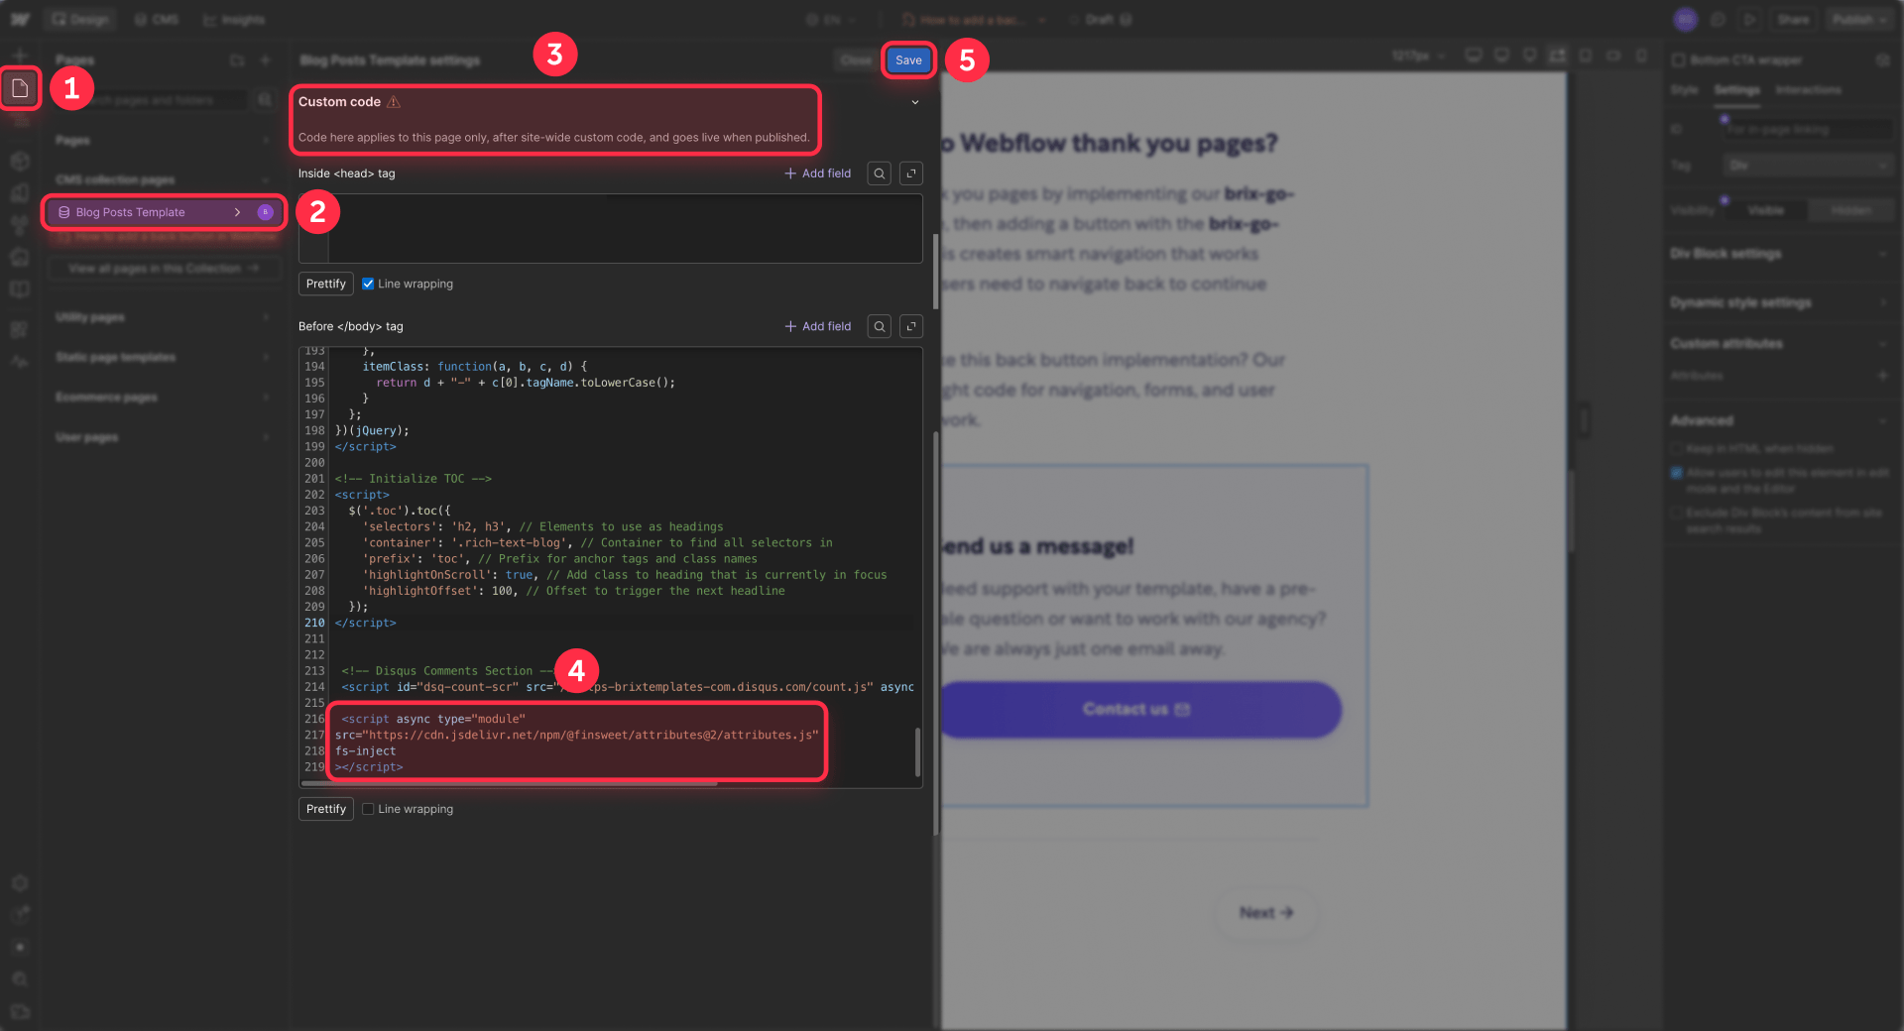The image size is (1904, 1031).
Task: Click the Share button
Action: point(1793,19)
